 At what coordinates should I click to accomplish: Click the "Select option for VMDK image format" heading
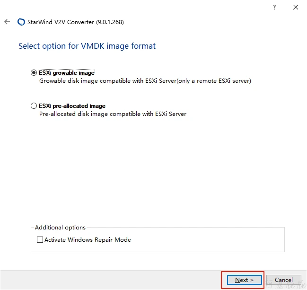tap(87, 46)
